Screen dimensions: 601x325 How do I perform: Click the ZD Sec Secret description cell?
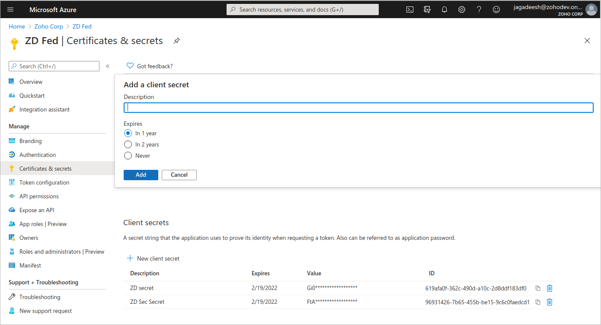point(147,302)
